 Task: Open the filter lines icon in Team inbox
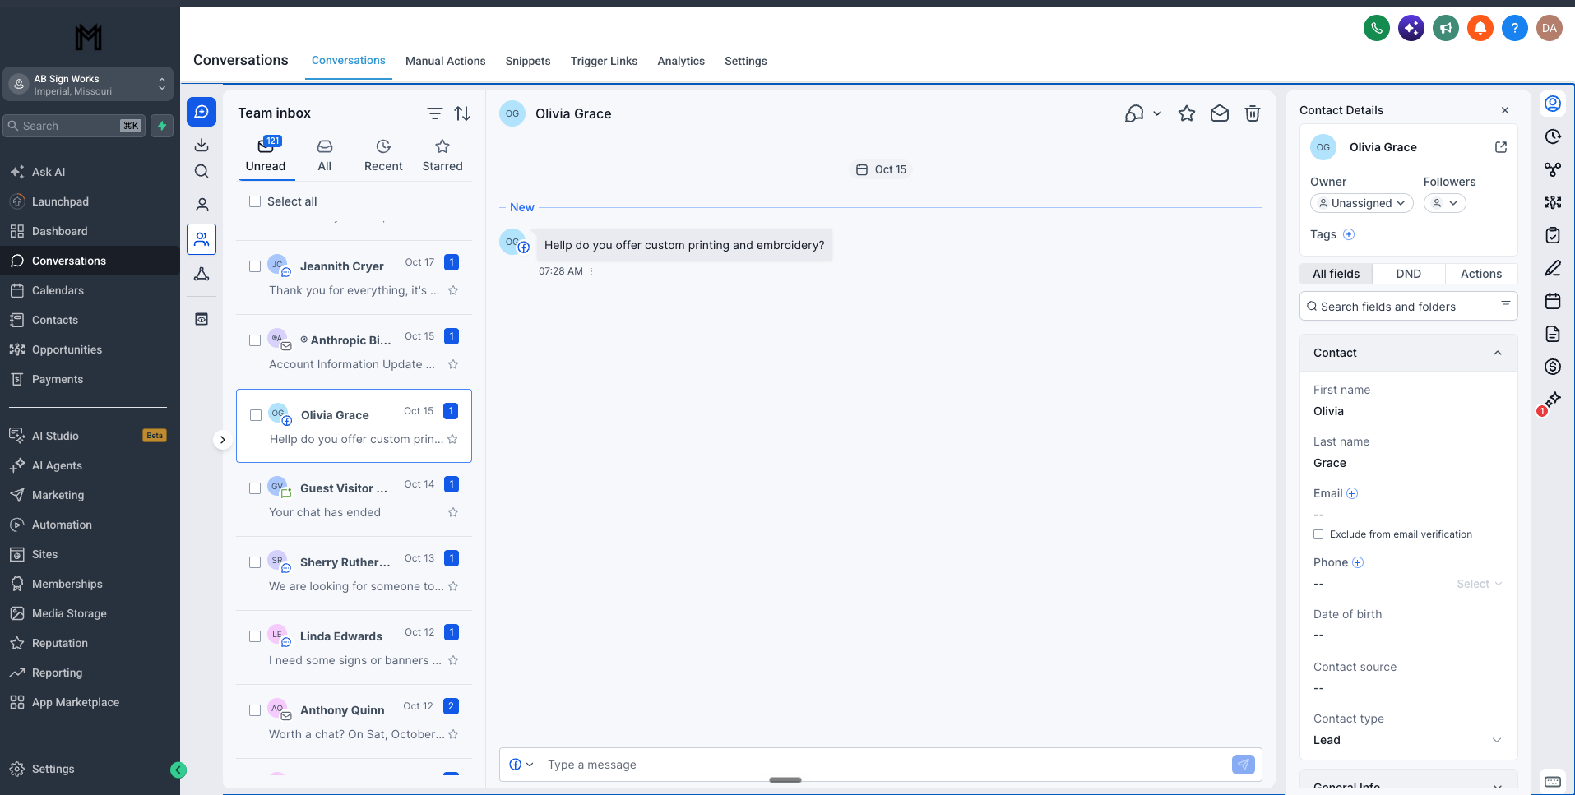tap(435, 113)
